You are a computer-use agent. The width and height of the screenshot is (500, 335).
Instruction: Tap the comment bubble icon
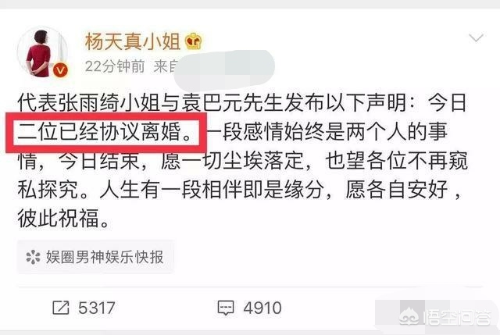(226, 308)
